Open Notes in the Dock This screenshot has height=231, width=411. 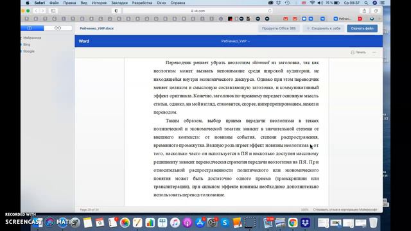[87, 223]
